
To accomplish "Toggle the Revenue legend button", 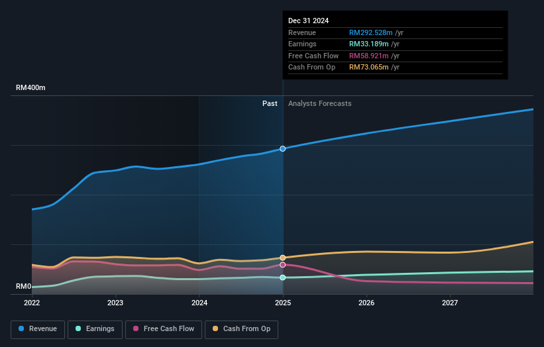I will point(38,329).
